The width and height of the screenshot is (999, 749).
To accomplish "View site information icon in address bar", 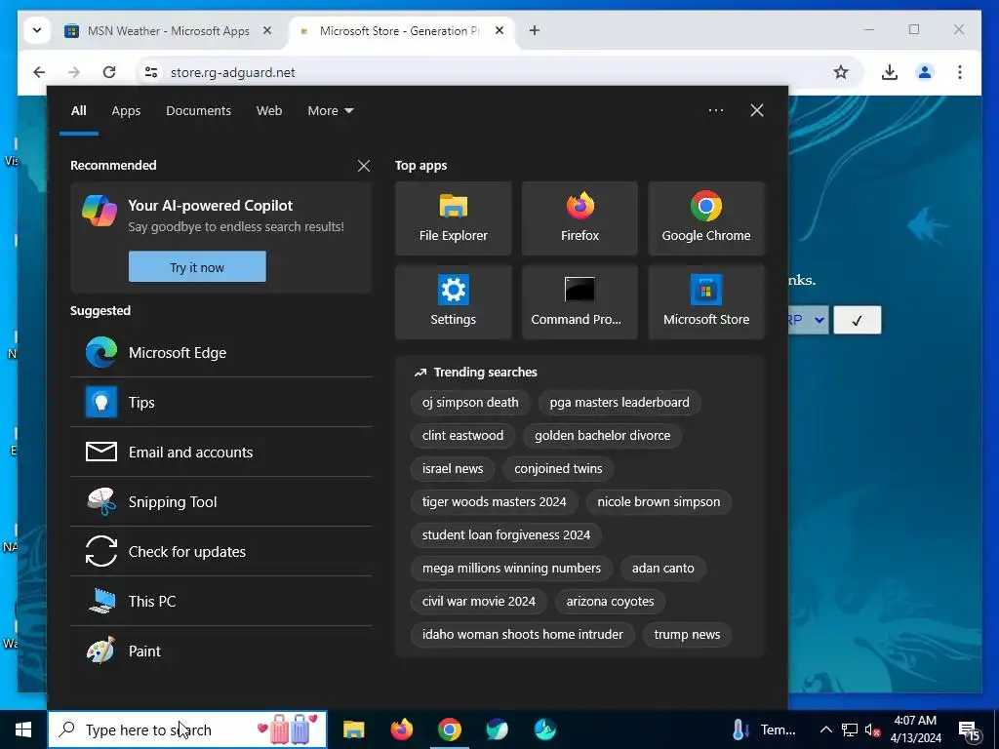I will coord(151,72).
